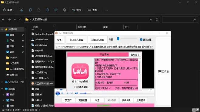Click the Explorer search input box
200x112 pixels.
click(180, 20)
